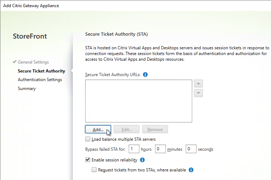Click the minutes bypass input field
The width and height of the screenshot is (271, 180).
[x=160, y=149]
